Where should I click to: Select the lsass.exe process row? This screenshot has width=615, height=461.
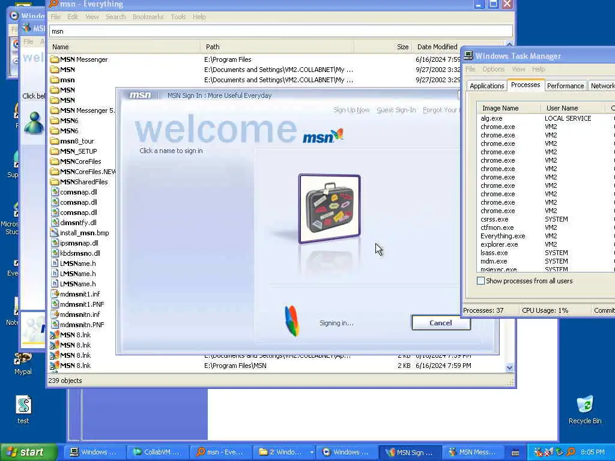click(545, 253)
